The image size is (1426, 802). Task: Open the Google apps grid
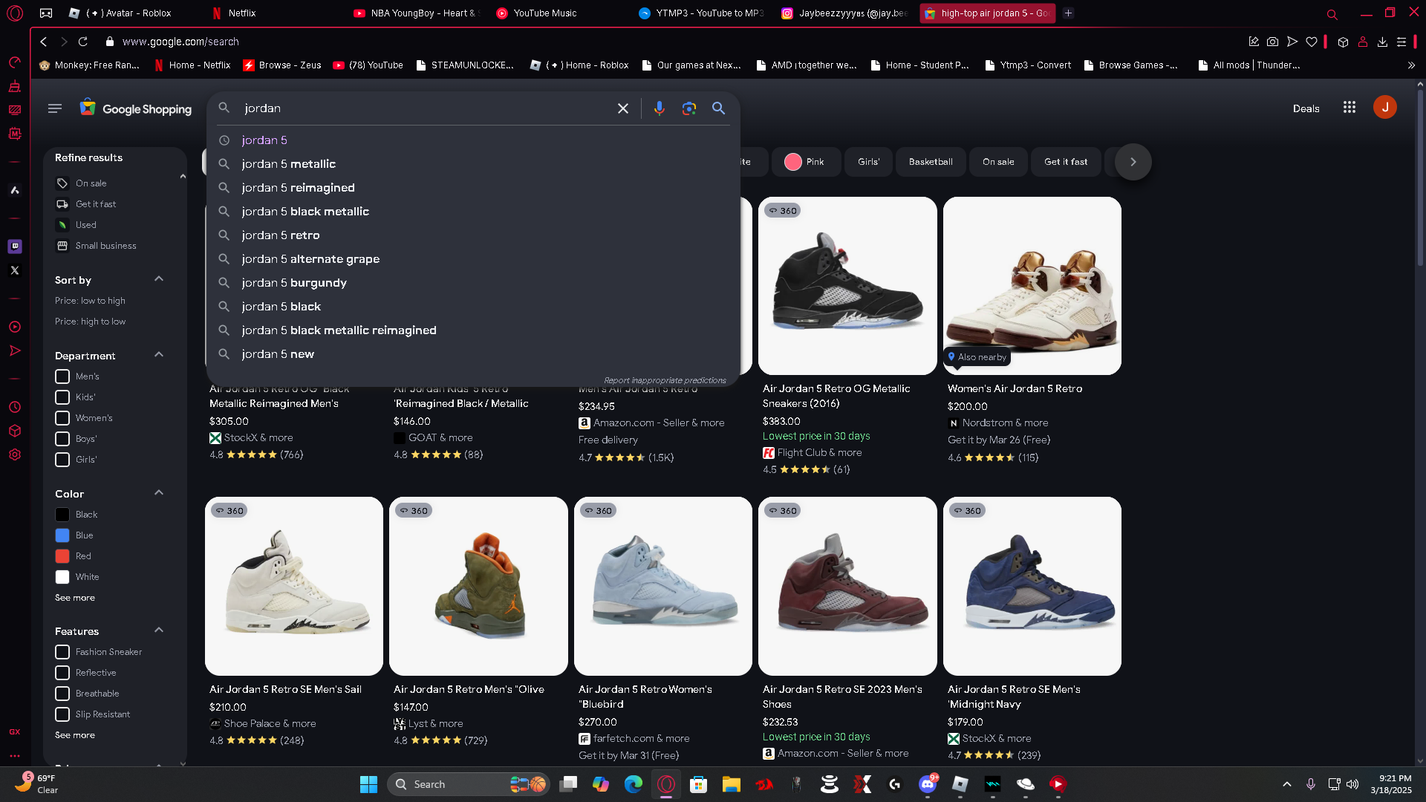(1350, 108)
